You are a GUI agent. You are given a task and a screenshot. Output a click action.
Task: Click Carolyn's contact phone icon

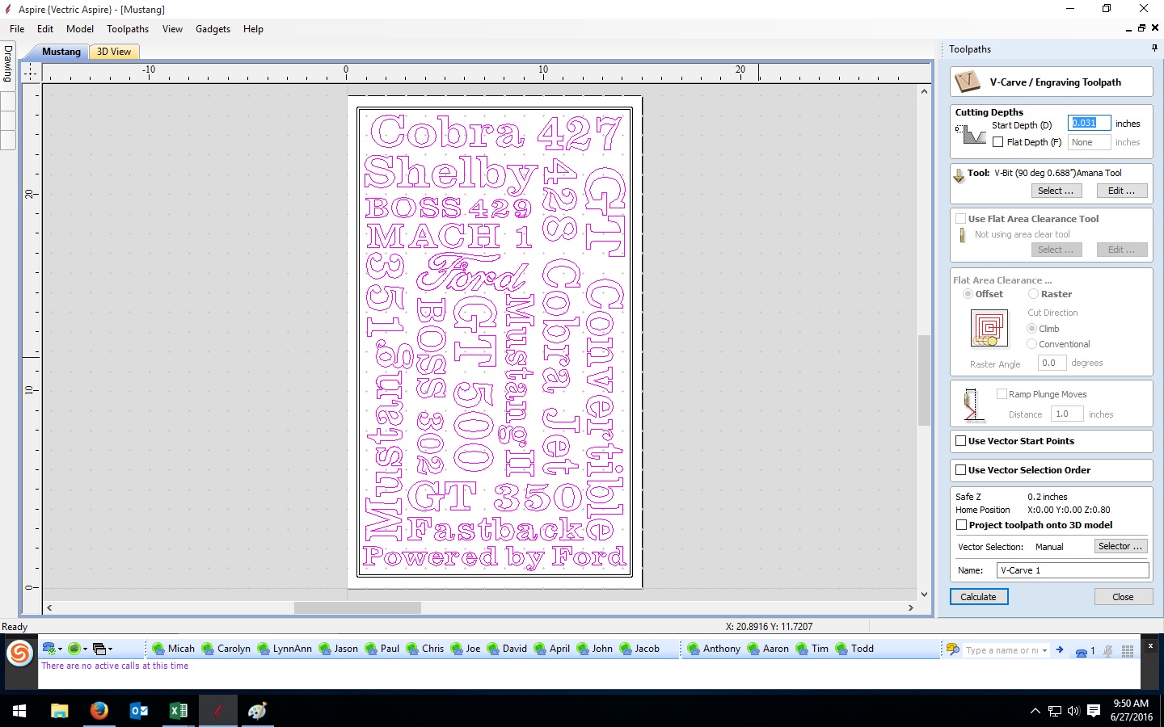(x=208, y=649)
